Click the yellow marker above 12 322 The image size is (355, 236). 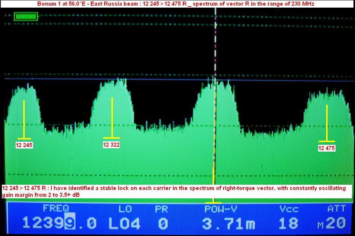coord(112,118)
